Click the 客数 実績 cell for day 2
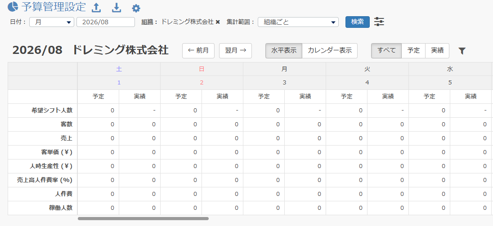The width and height of the screenshot is (493, 226). 222,124
